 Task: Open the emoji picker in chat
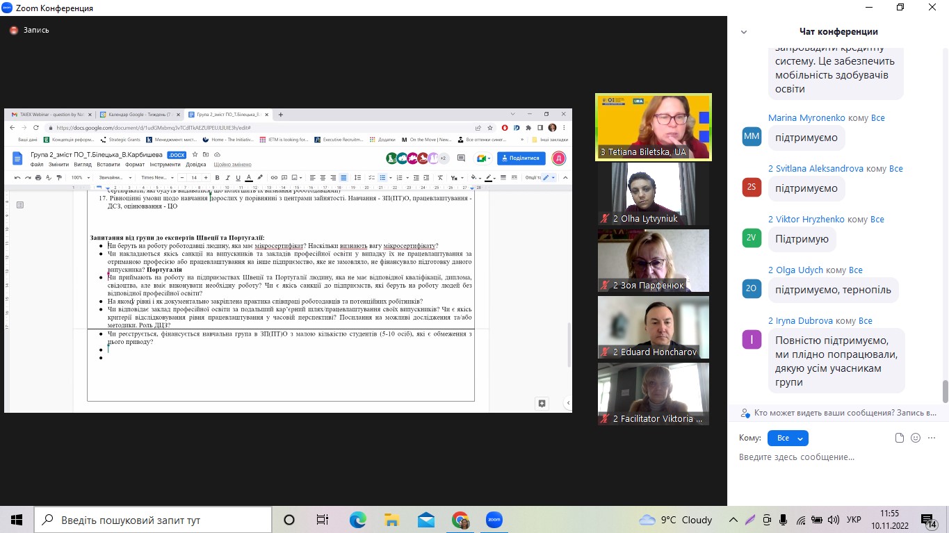(916, 438)
